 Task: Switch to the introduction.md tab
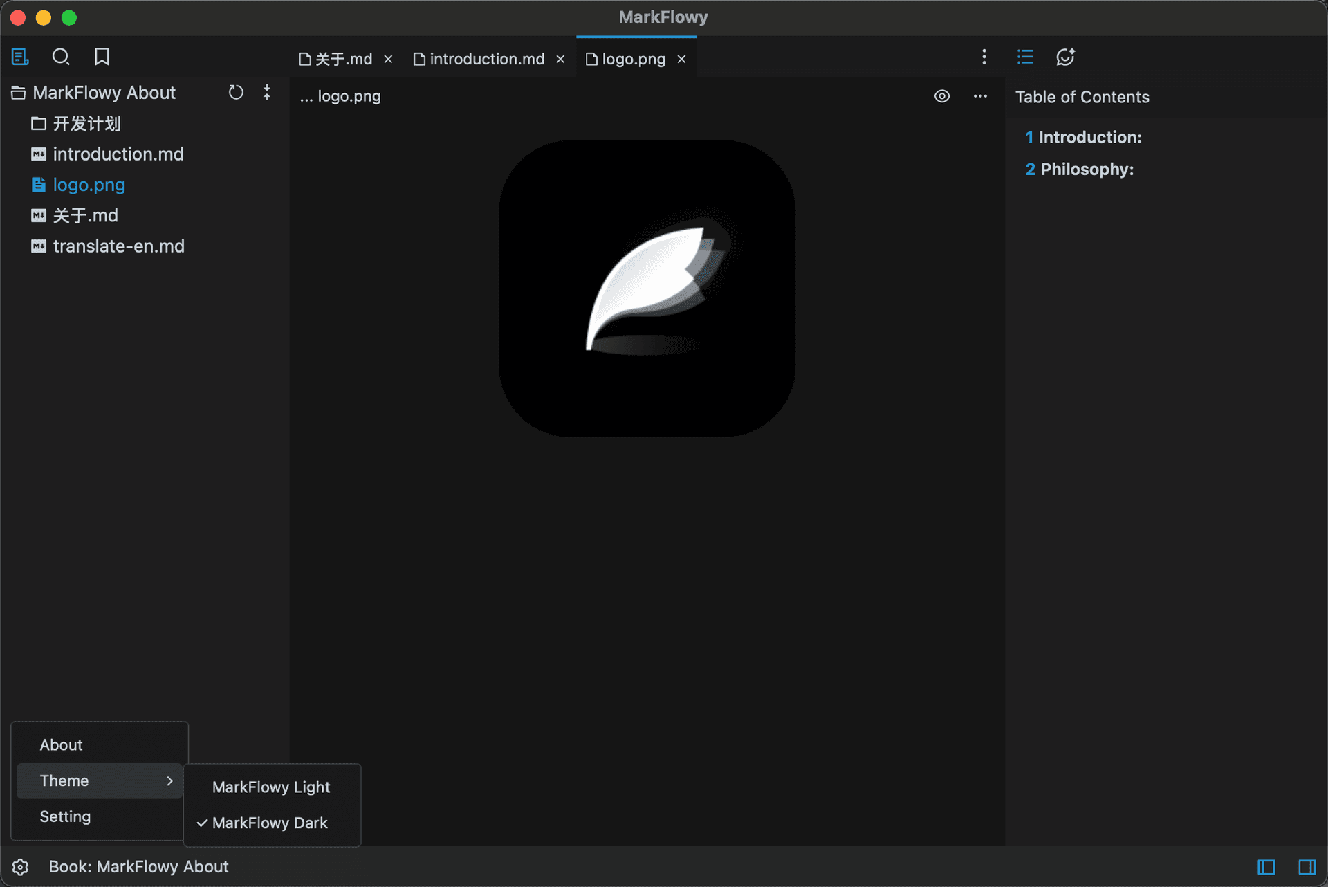point(486,60)
